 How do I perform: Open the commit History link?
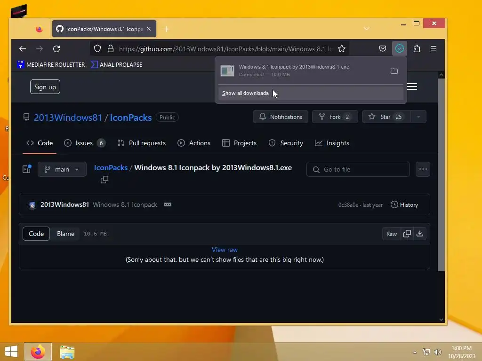[404, 205]
